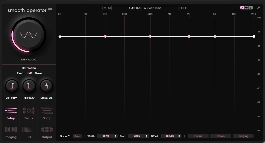Go to the next preset arrow
The image size is (265, 143).
186,8
